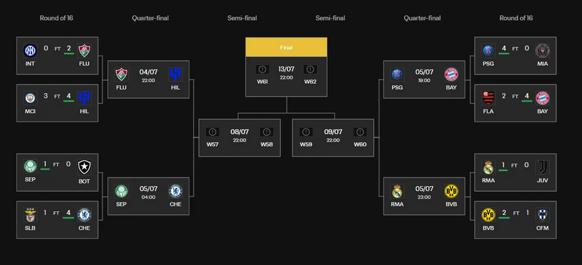Open the semi-final dated 09/07
582x265 pixels.
pos(333,138)
